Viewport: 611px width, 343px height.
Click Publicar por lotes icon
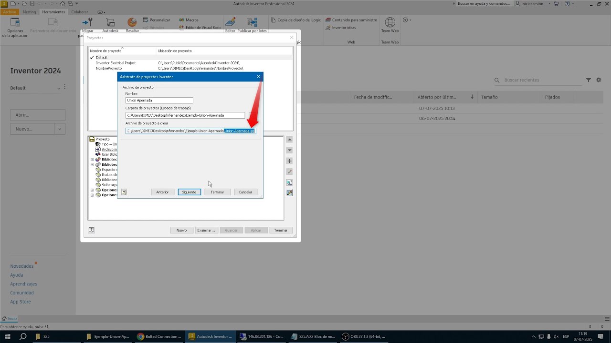click(x=252, y=22)
